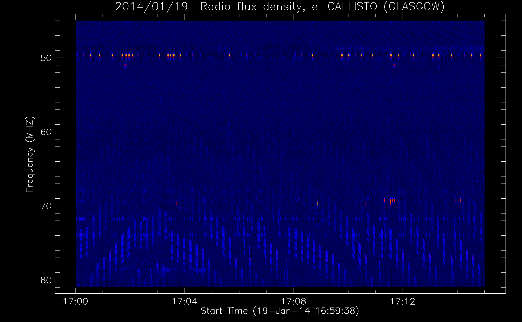Click the '17:04' time tick label

[x=184, y=302]
